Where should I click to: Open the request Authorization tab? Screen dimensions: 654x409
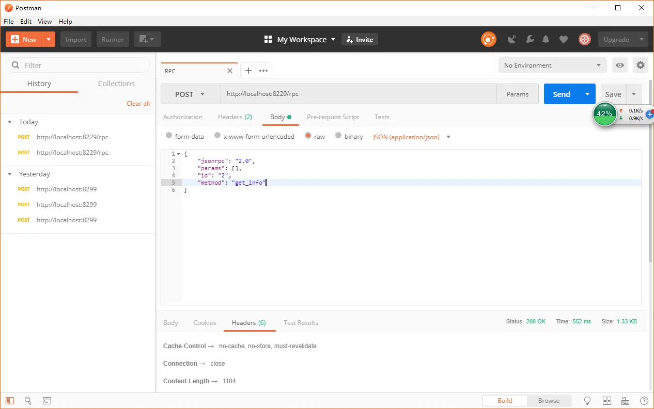pos(183,117)
